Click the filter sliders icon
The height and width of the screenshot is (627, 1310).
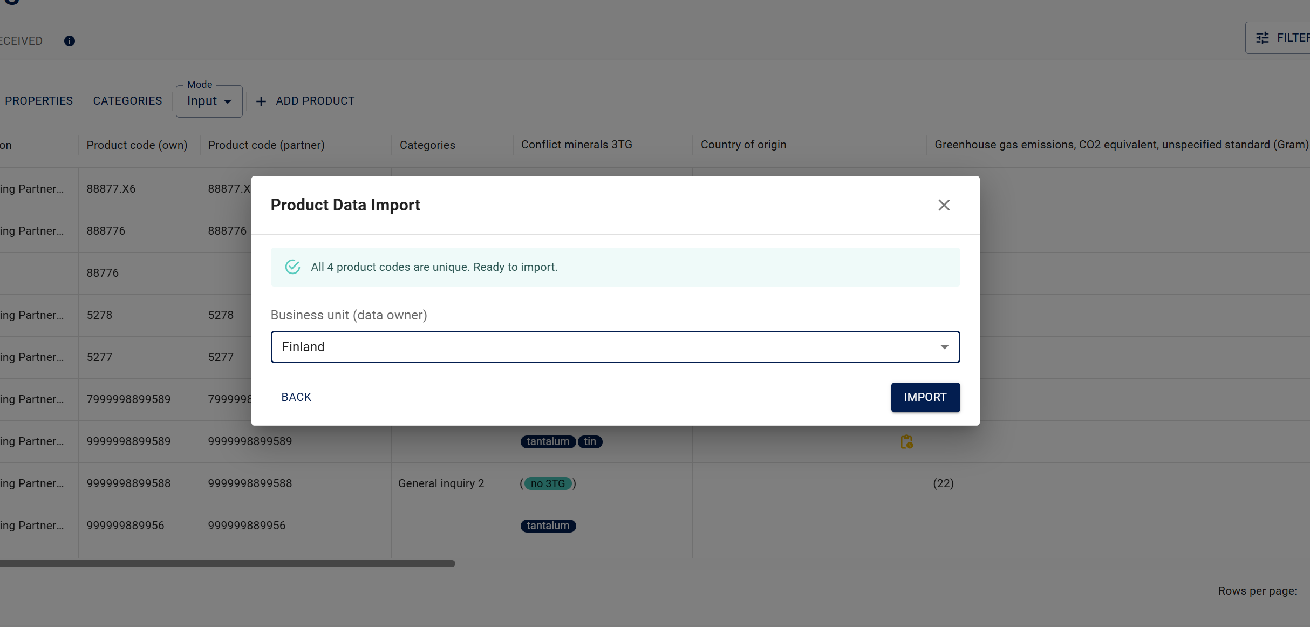pos(1262,38)
